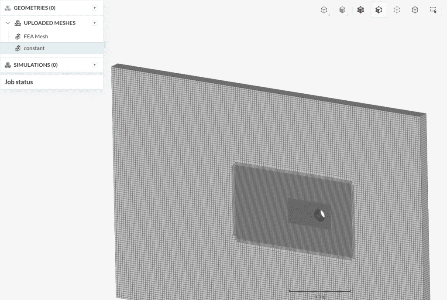447x300 pixels.
Task: Open the Job status section
Action: click(20, 82)
